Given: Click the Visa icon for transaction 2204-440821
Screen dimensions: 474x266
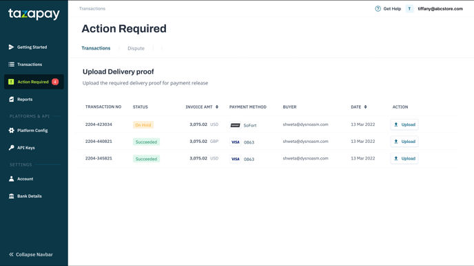Looking at the screenshot, I should pos(235,142).
